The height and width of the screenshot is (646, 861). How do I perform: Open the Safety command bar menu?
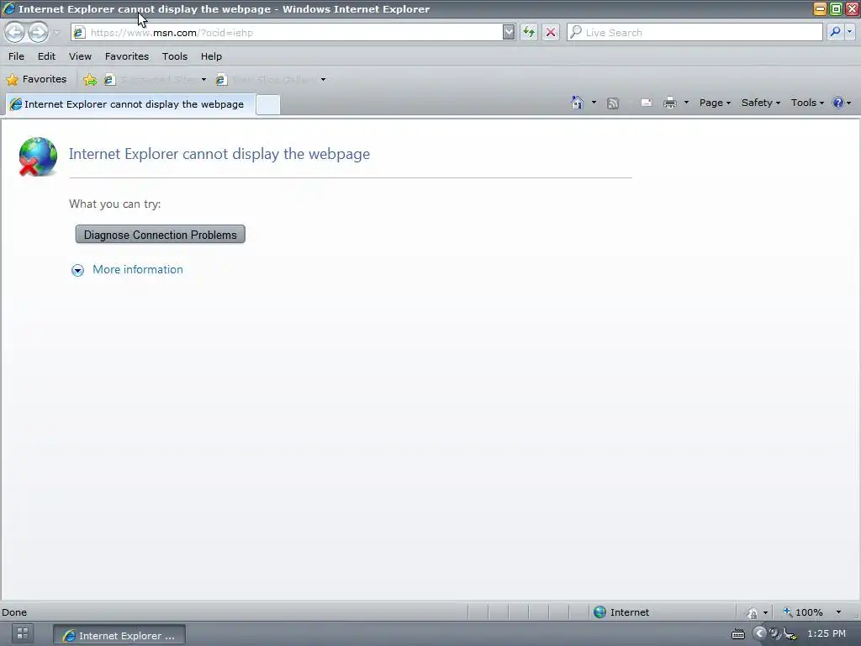(x=760, y=103)
